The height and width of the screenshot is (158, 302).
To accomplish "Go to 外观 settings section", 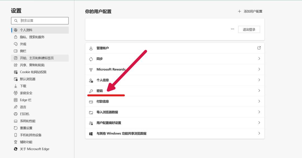I will tap(40, 44).
